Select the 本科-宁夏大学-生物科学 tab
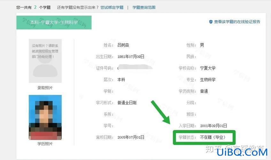 [54, 22]
